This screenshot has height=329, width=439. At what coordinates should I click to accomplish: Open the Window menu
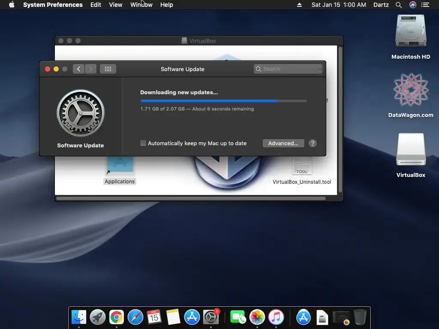pyautogui.click(x=141, y=5)
